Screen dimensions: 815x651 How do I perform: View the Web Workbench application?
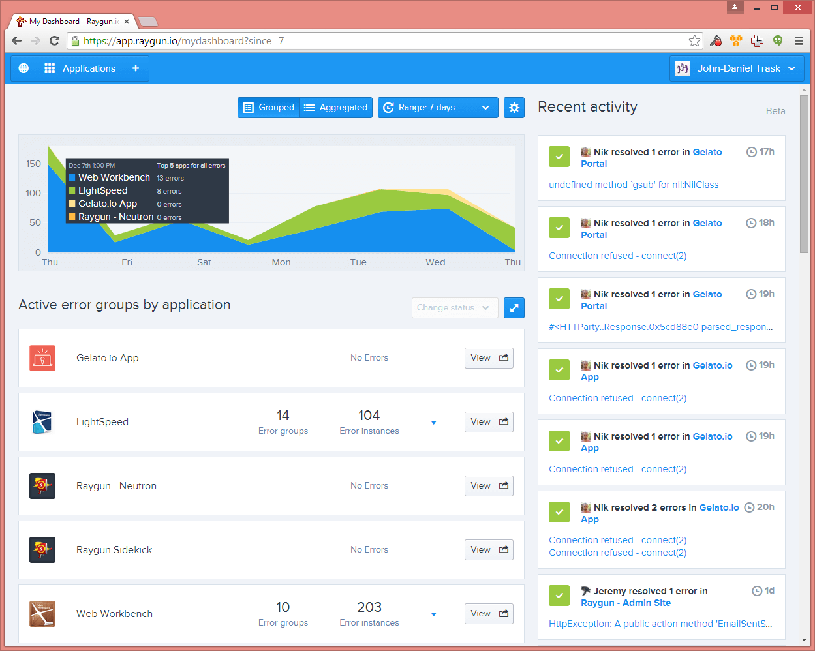click(489, 614)
